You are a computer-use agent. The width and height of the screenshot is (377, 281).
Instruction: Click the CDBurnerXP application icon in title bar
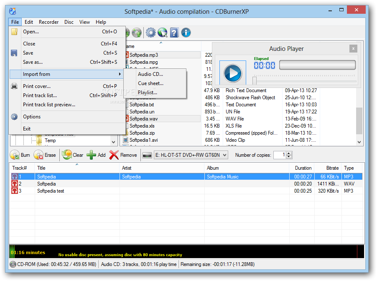pyautogui.click(x=13, y=11)
